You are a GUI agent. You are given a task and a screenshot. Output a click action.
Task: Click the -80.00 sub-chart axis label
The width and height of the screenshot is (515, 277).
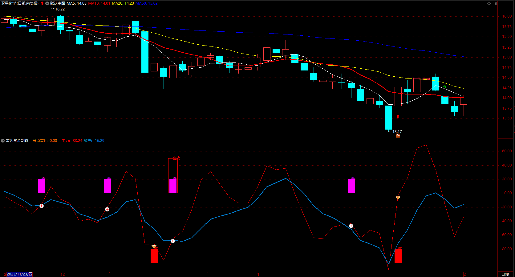pyautogui.click(x=506, y=249)
